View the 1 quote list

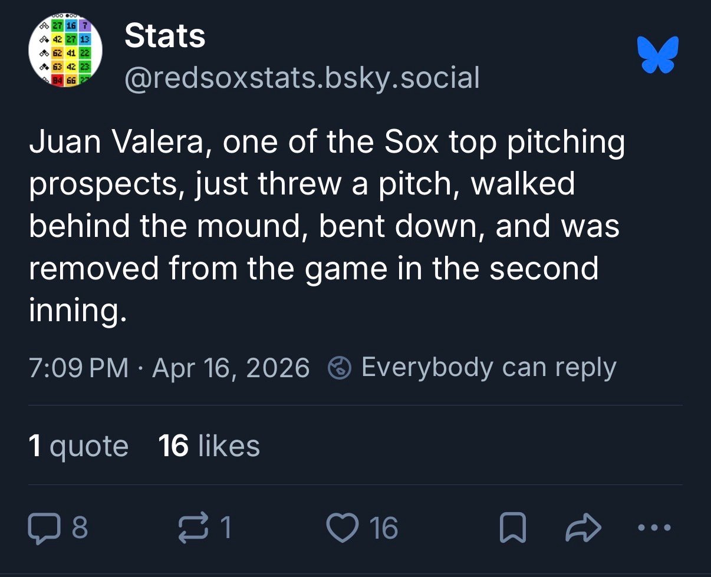78,446
